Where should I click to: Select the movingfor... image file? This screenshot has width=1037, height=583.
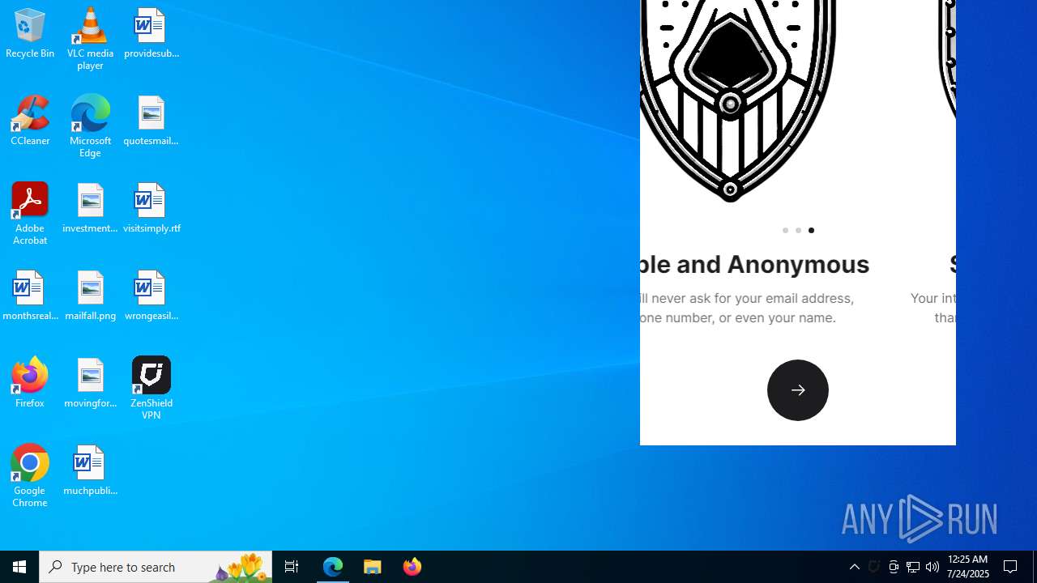(90, 383)
